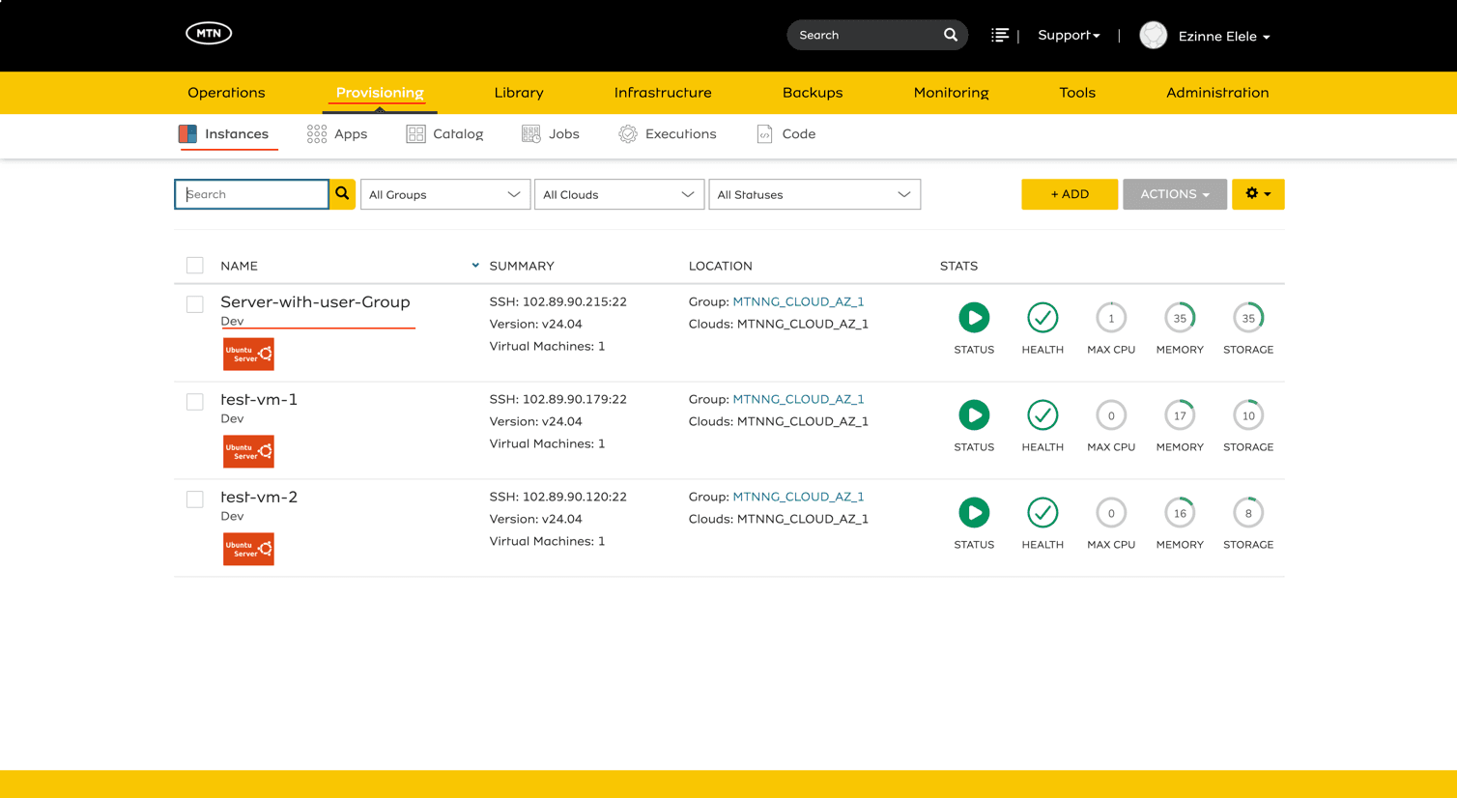Go to the Operations menu
The height and width of the screenshot is (798, 1457).
(226, 93)
